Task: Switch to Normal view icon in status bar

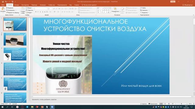Action: tap(161, 104)
